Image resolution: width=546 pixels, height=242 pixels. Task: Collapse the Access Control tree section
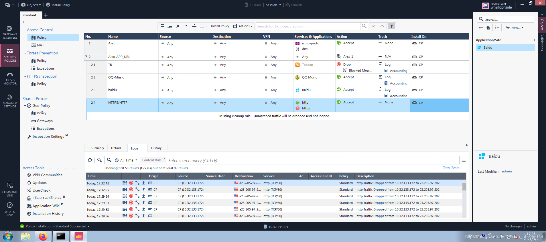click(25, 30)
